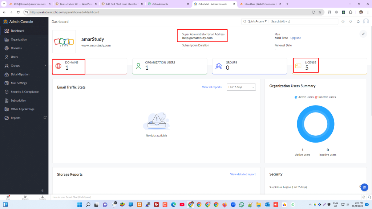The image size is (372, 209).
Task: Open FileZilla from the taskbar
Action: [x=156, y=205]
